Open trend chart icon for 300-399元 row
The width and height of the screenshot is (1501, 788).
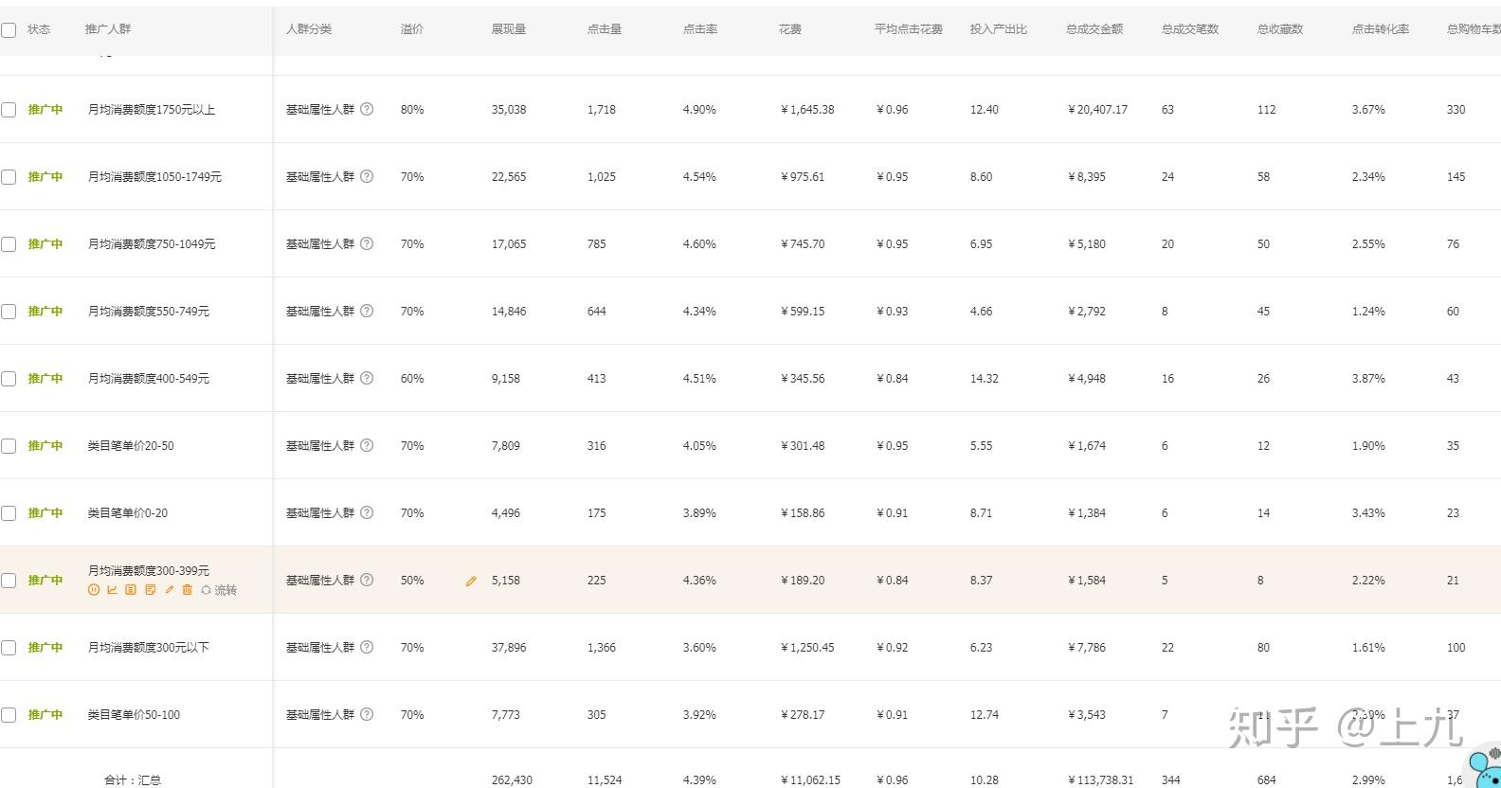click(112, 590)
